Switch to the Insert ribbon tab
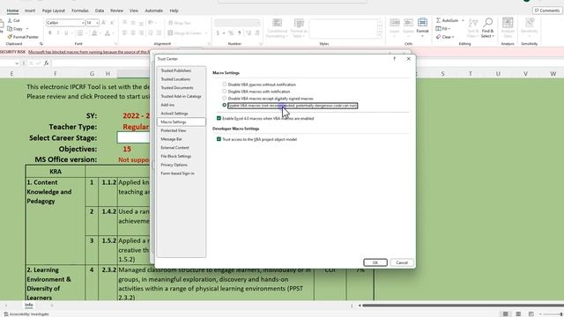Viewport: 564px width, 317px height. coord(30,11)
